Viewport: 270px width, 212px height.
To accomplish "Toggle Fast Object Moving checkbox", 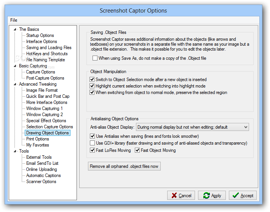I will [x=137, y=150].
